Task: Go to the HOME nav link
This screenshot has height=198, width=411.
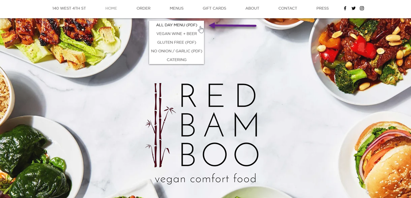Action: pyautogui.click(x=111, y=9)
